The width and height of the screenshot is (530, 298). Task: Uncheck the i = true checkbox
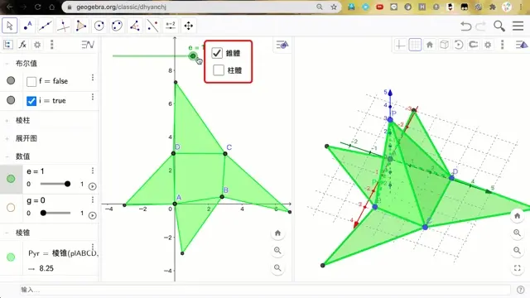[x=31, y=101]
